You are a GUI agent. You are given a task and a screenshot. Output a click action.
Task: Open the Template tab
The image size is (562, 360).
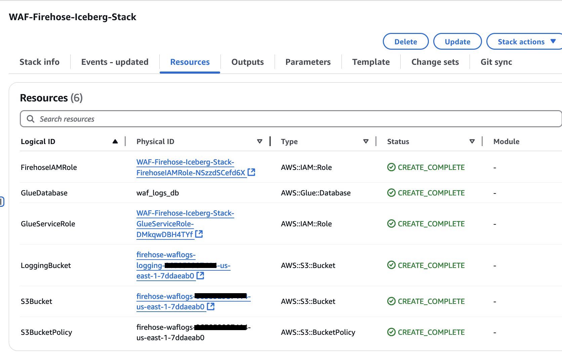371,62
